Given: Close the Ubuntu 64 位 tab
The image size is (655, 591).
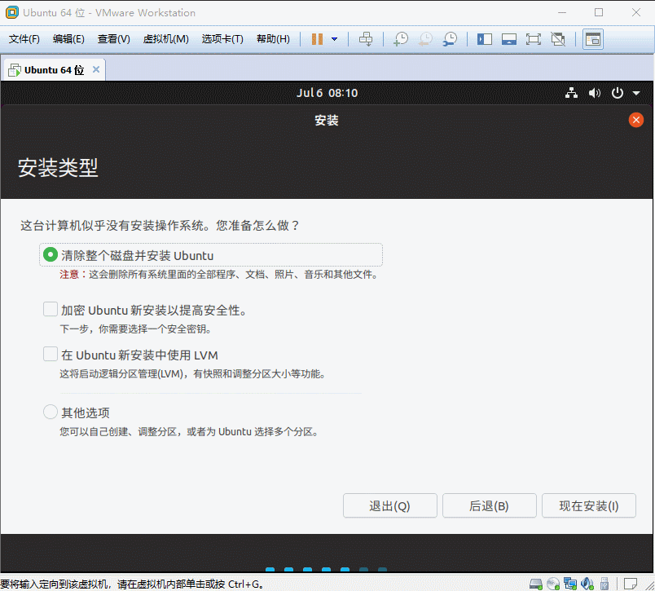Looking at the screenshot, I should 96,70.
